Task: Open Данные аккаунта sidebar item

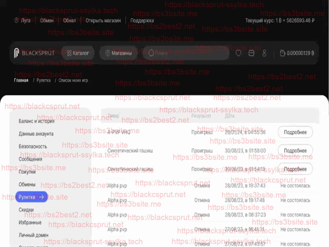Action: click(x=36, y=134)
